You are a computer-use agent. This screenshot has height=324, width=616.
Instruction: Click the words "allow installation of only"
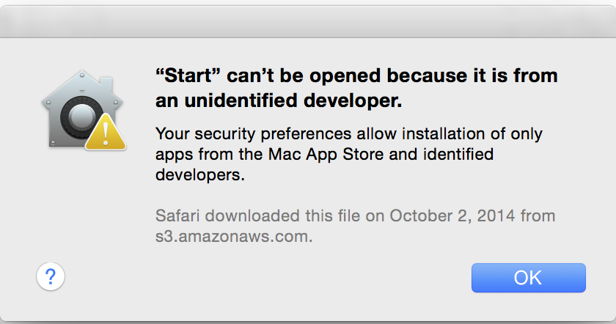[x=450, y=133]
